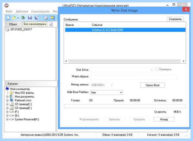
Task: Click the Время column header
Action: point(70,25)
